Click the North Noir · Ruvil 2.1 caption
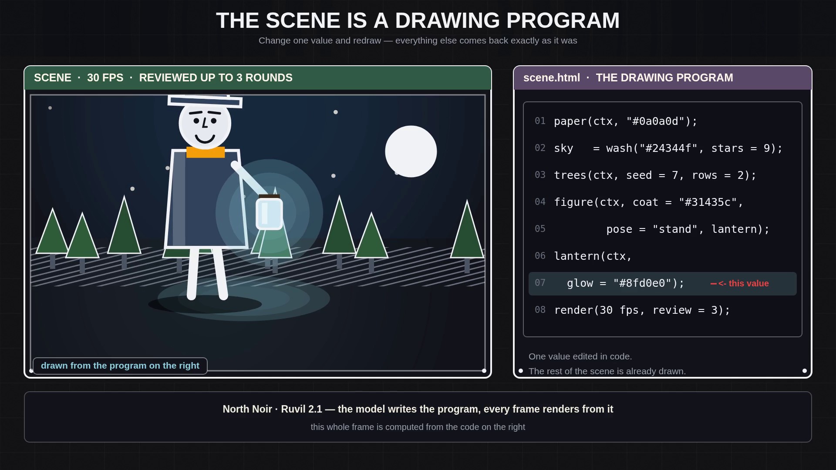Screen dimensions: 836x470 418,409
